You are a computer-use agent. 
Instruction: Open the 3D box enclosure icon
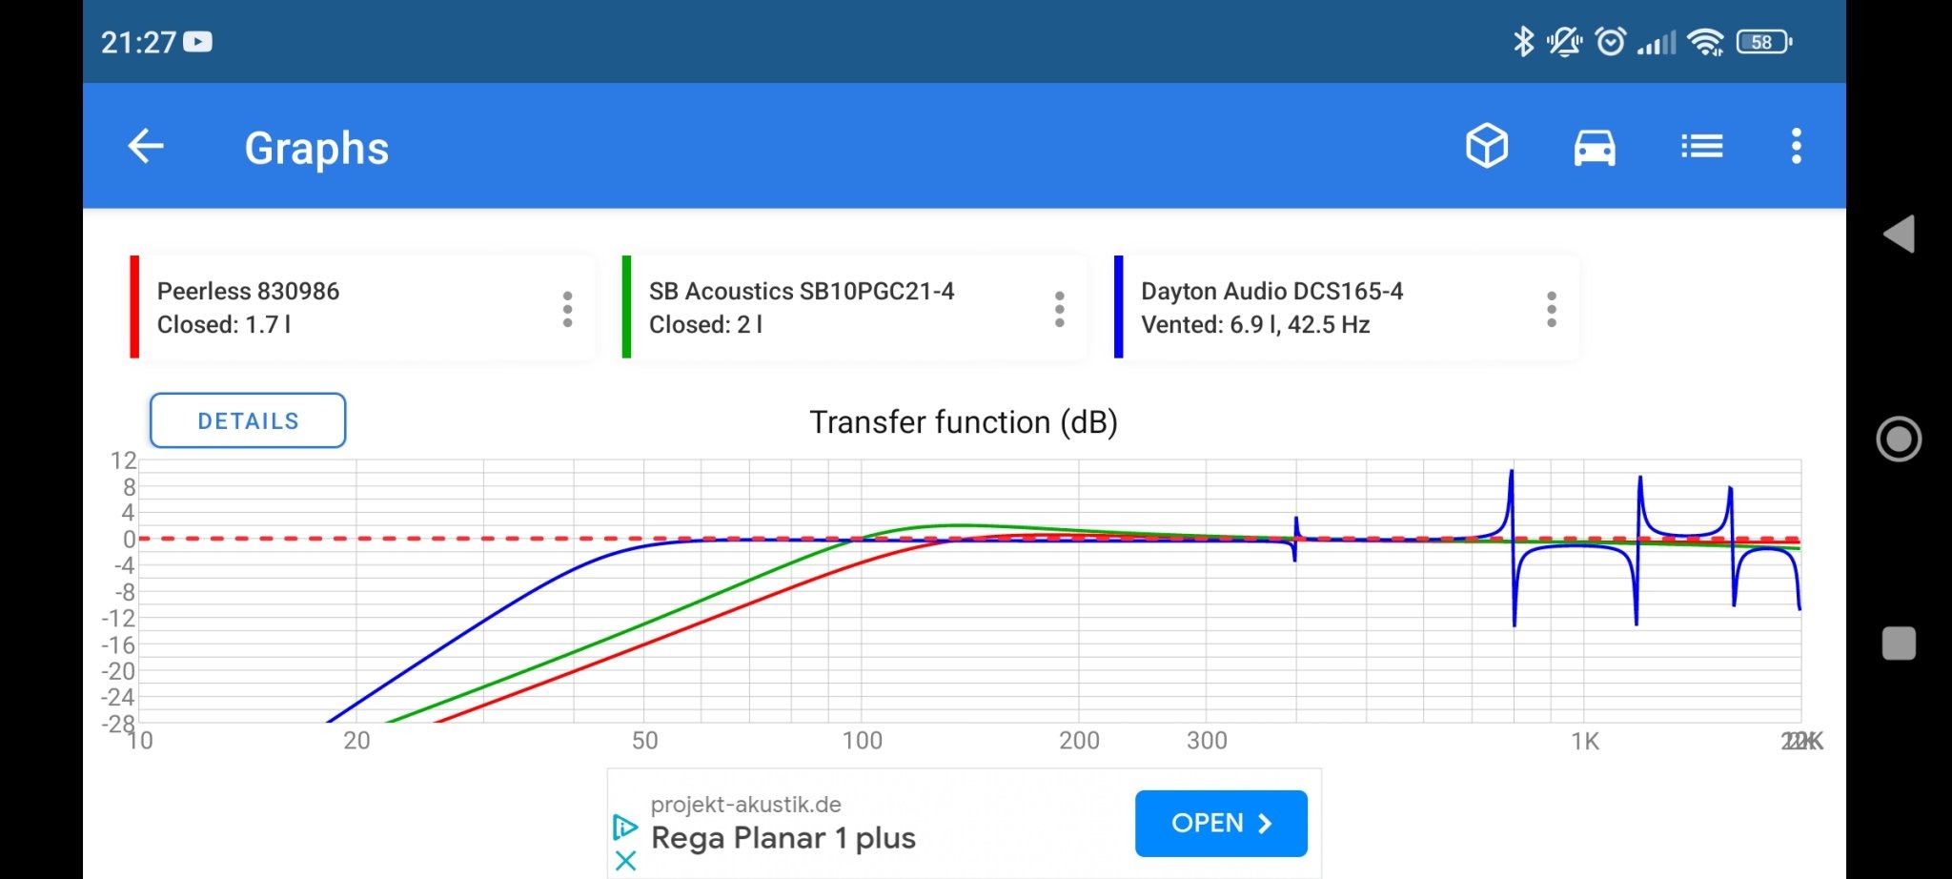[x=1487, y=147]
